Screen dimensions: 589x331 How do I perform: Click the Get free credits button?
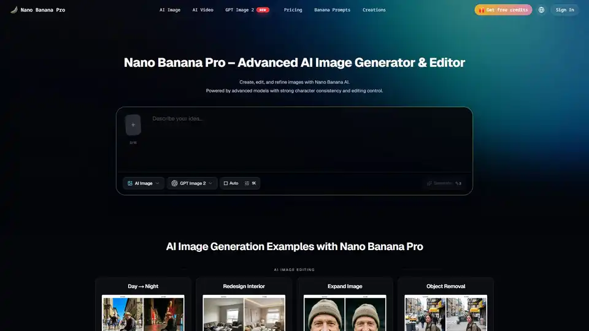click(x=503, y=10)
